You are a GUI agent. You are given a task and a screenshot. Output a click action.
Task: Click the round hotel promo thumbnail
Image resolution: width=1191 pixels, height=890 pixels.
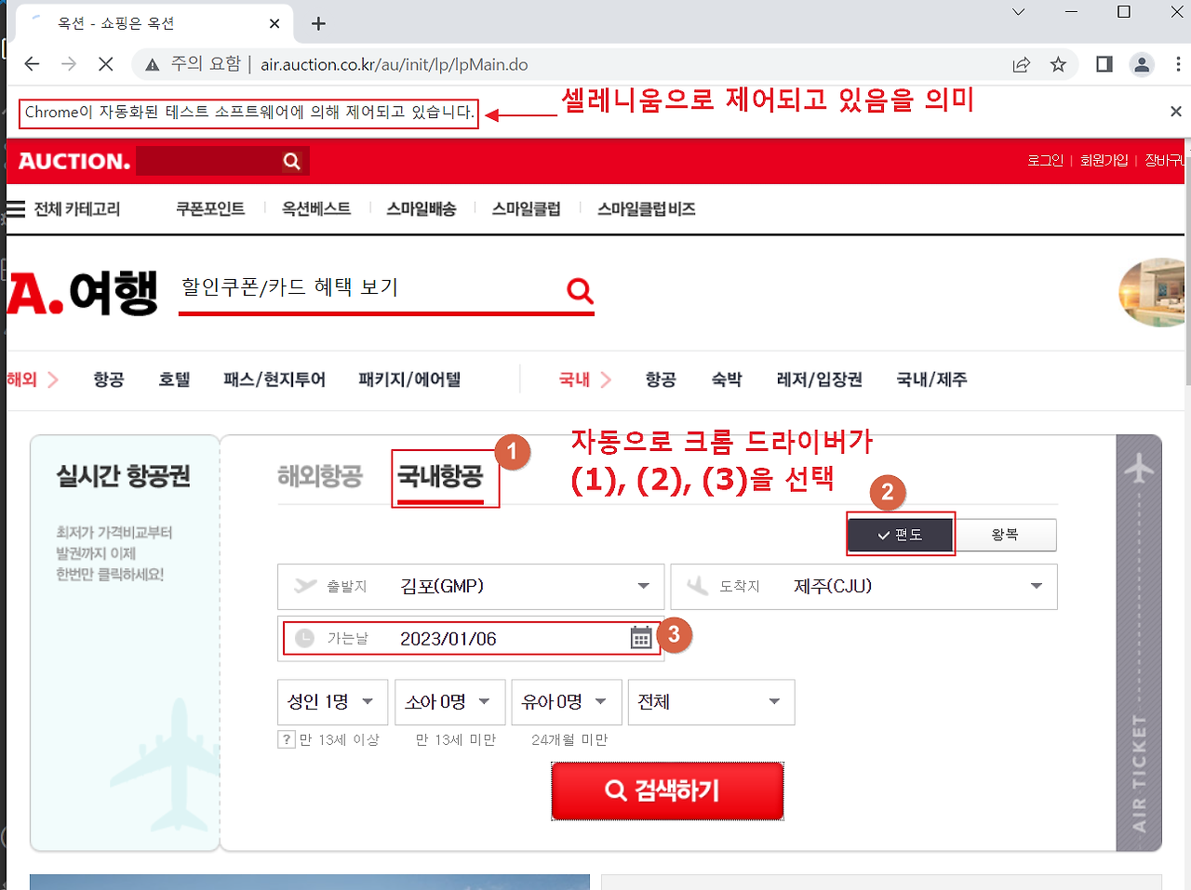pos(1154,292)
